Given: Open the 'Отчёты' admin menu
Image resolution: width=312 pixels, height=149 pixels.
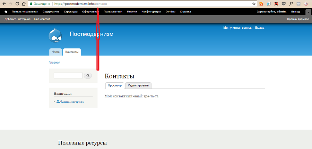Looking at the screenshot, I should pos(170,12).
